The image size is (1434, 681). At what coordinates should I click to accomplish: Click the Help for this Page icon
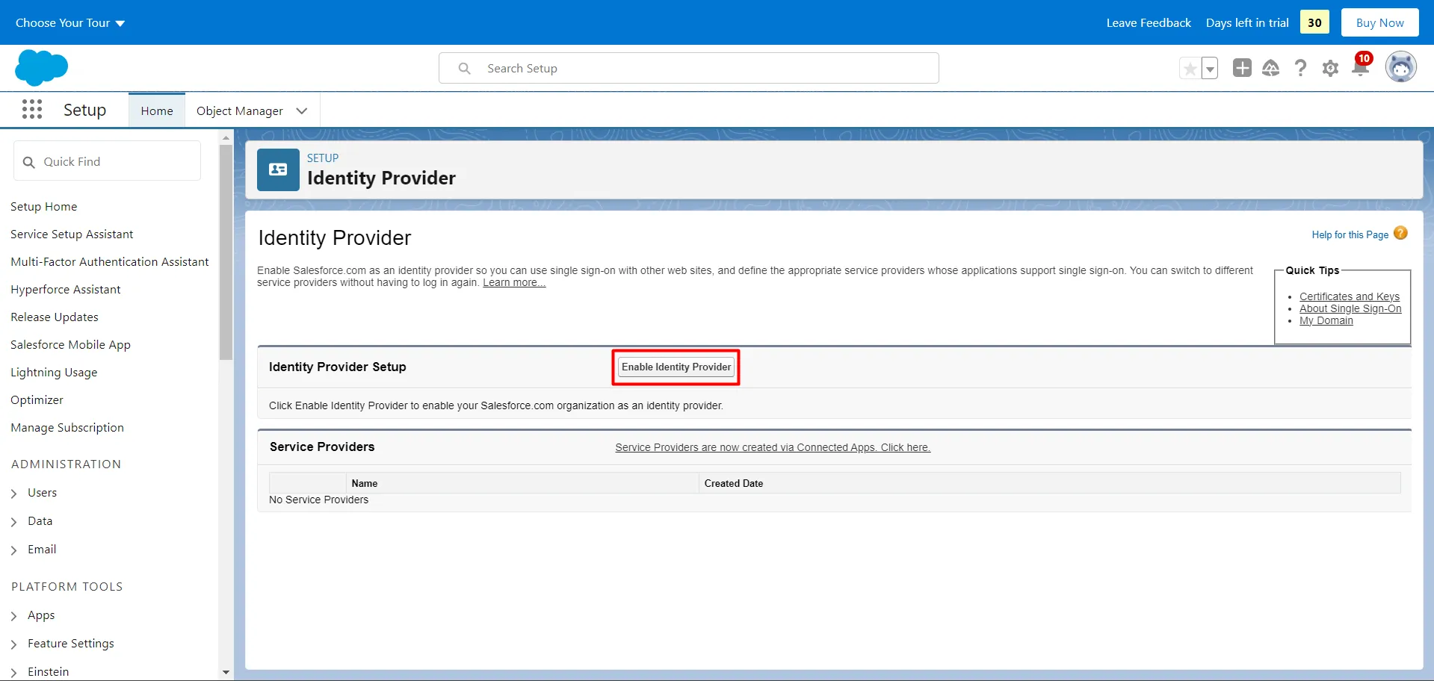coord(1400,233)
